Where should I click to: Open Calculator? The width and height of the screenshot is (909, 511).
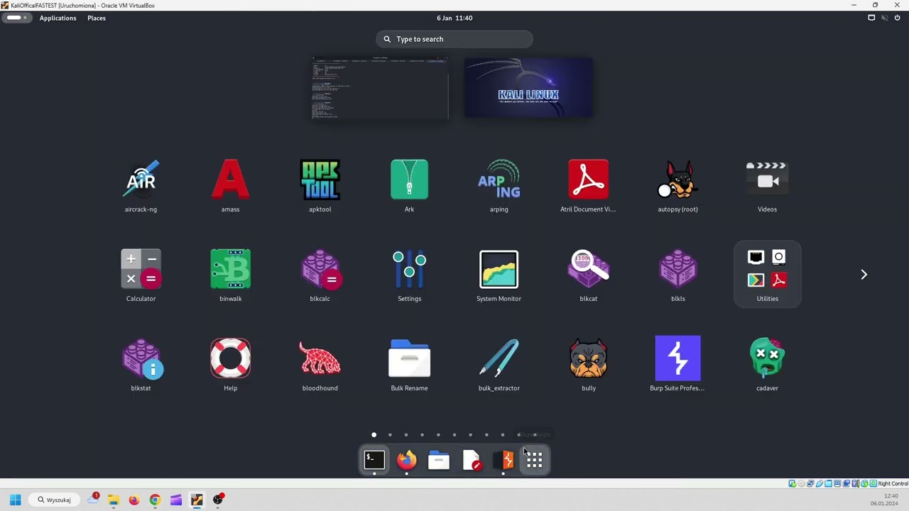coord(141,275)
